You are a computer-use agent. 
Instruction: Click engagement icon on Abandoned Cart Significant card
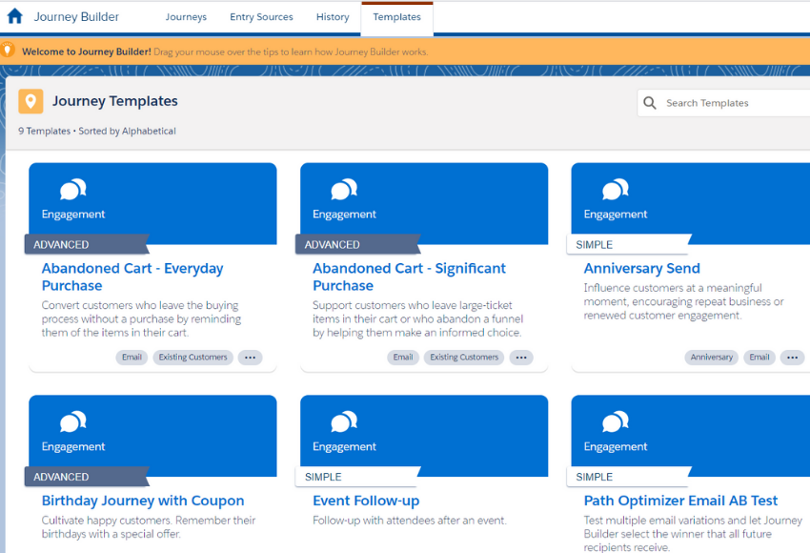[x=344, y=189]
